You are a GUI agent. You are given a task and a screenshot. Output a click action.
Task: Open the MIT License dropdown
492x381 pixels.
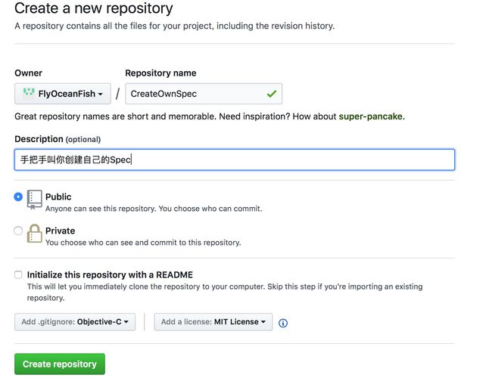(213, 322)
